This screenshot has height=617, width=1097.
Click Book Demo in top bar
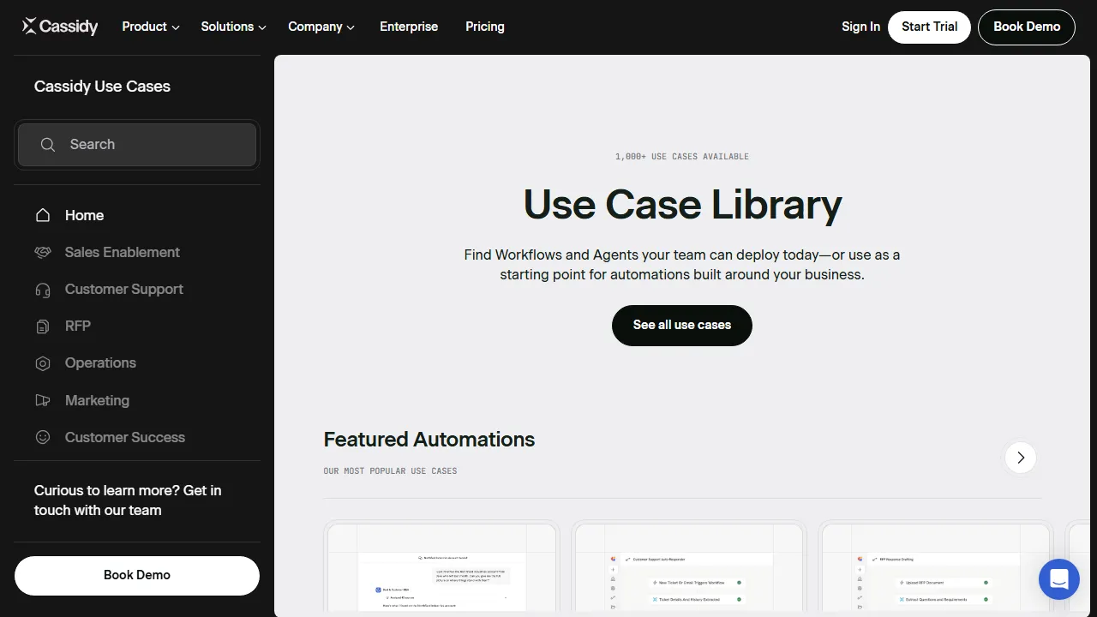[1027, 27]
